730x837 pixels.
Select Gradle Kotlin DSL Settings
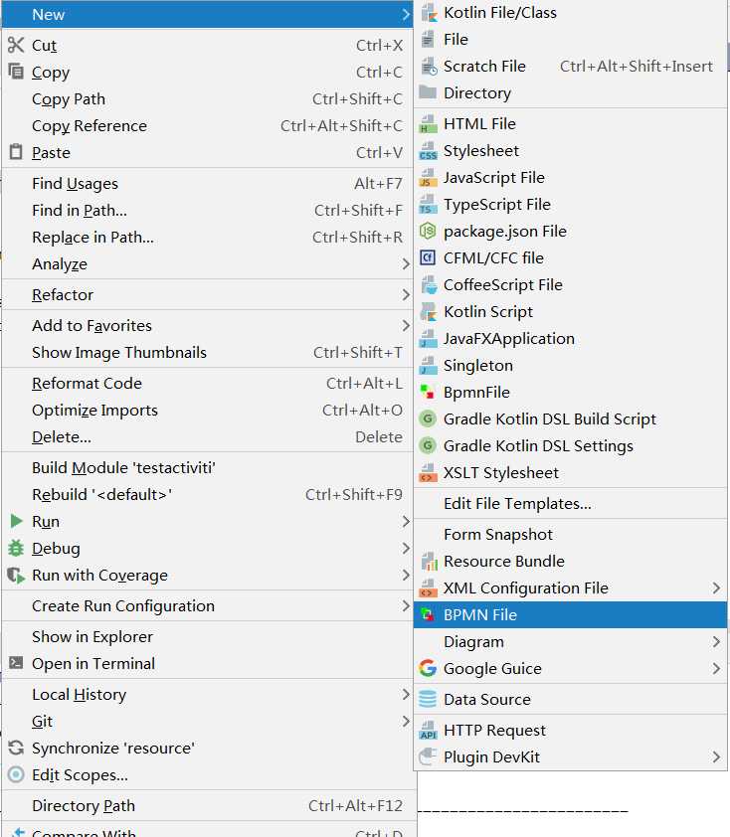point(570,445)
